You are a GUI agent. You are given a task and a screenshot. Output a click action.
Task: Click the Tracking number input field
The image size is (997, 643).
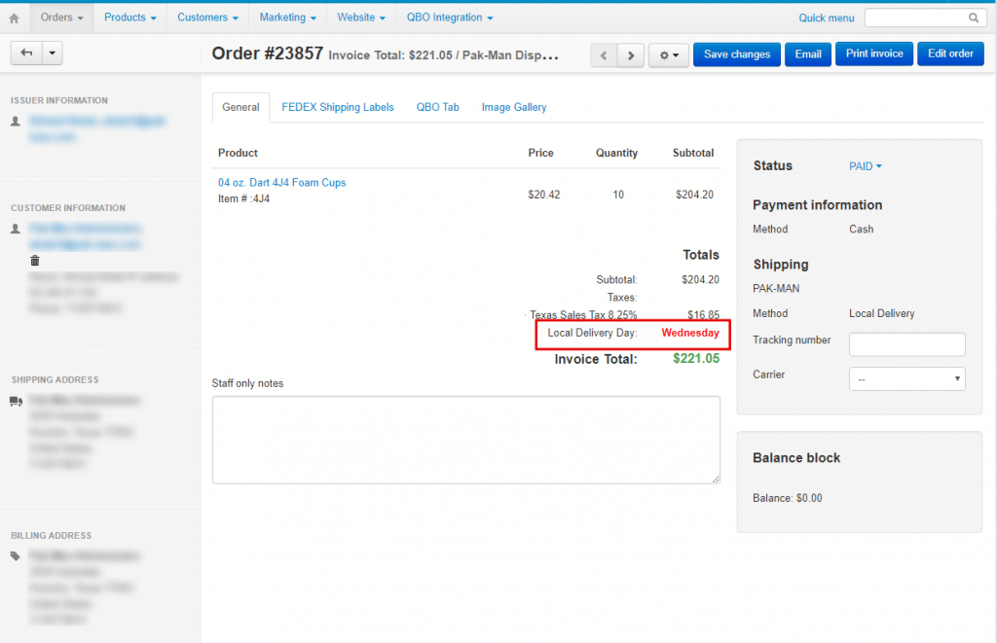click(906, 344)
